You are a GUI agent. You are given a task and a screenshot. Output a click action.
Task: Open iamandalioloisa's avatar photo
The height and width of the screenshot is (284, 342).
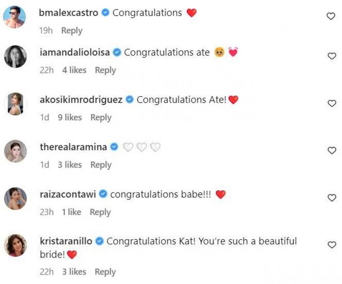click(x=15, y=56)
